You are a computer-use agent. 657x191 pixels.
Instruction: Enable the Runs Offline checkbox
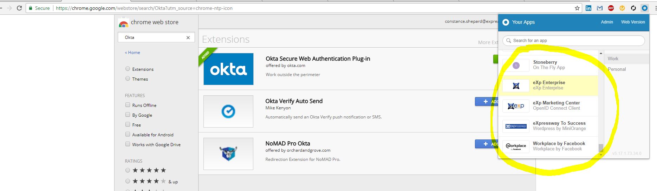click(128, 105)
